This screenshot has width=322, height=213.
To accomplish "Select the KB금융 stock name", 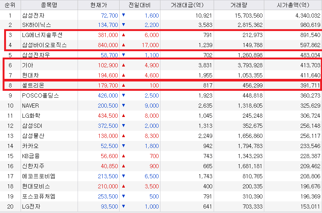I will pos(31,156).
